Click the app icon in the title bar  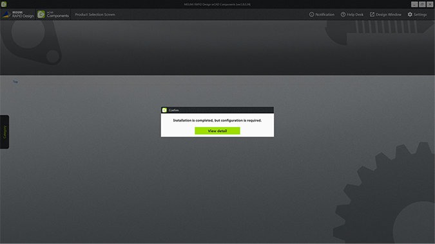[4, 4]
